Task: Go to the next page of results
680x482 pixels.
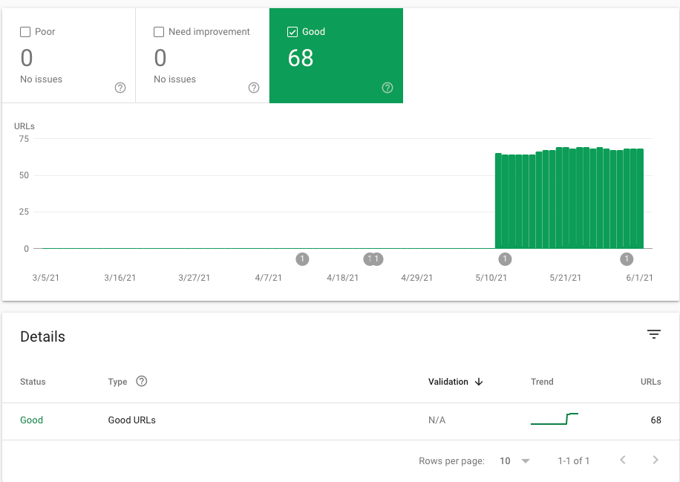Action: pos(655,460)
